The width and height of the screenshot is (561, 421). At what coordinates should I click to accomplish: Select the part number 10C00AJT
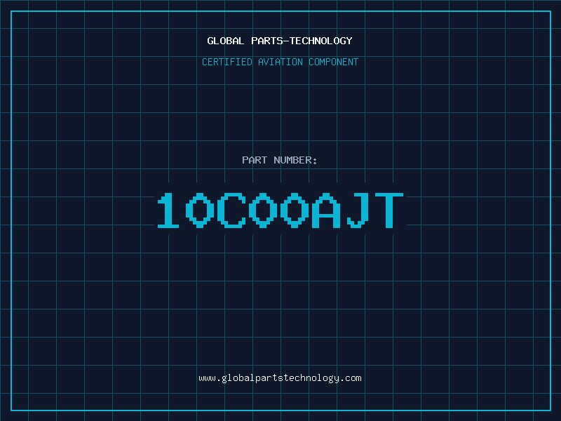pyautogui.click(x=280, y=210)
